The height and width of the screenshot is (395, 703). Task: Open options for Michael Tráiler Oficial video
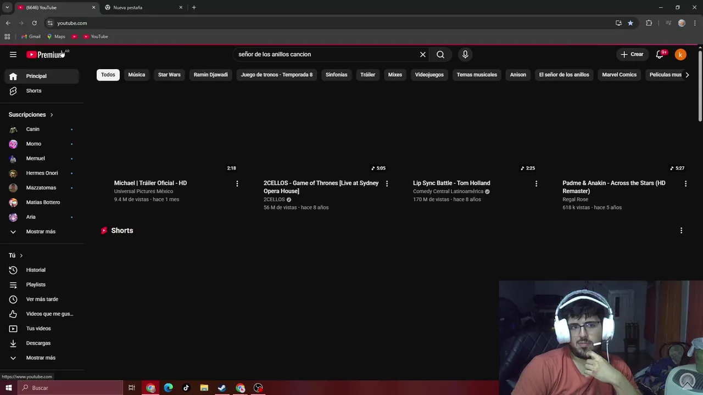(237, 184)
